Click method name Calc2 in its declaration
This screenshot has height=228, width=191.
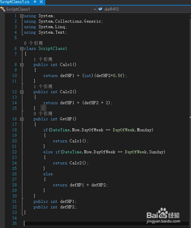coord(66,92)
